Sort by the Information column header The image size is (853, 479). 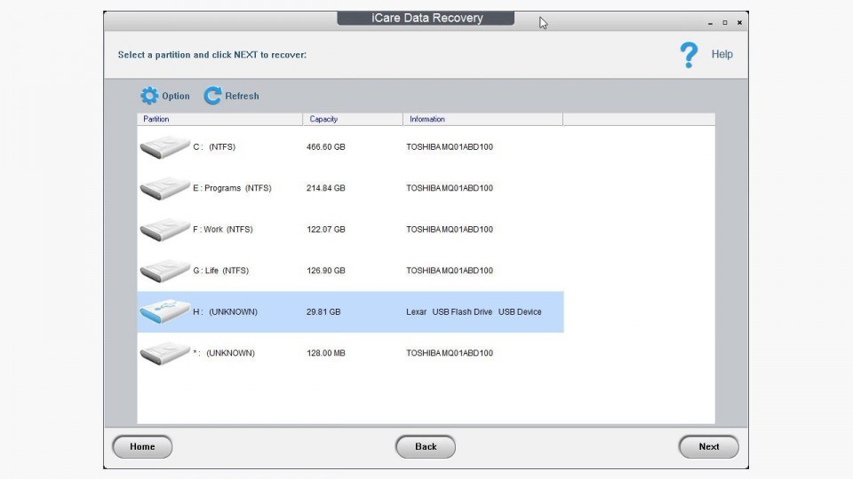point(482,119)
